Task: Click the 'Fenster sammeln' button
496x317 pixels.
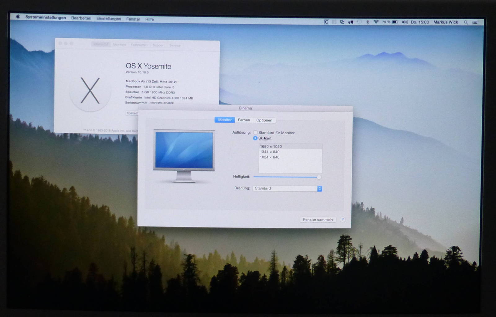Action: pyautogui.click(x=318, y=220)
